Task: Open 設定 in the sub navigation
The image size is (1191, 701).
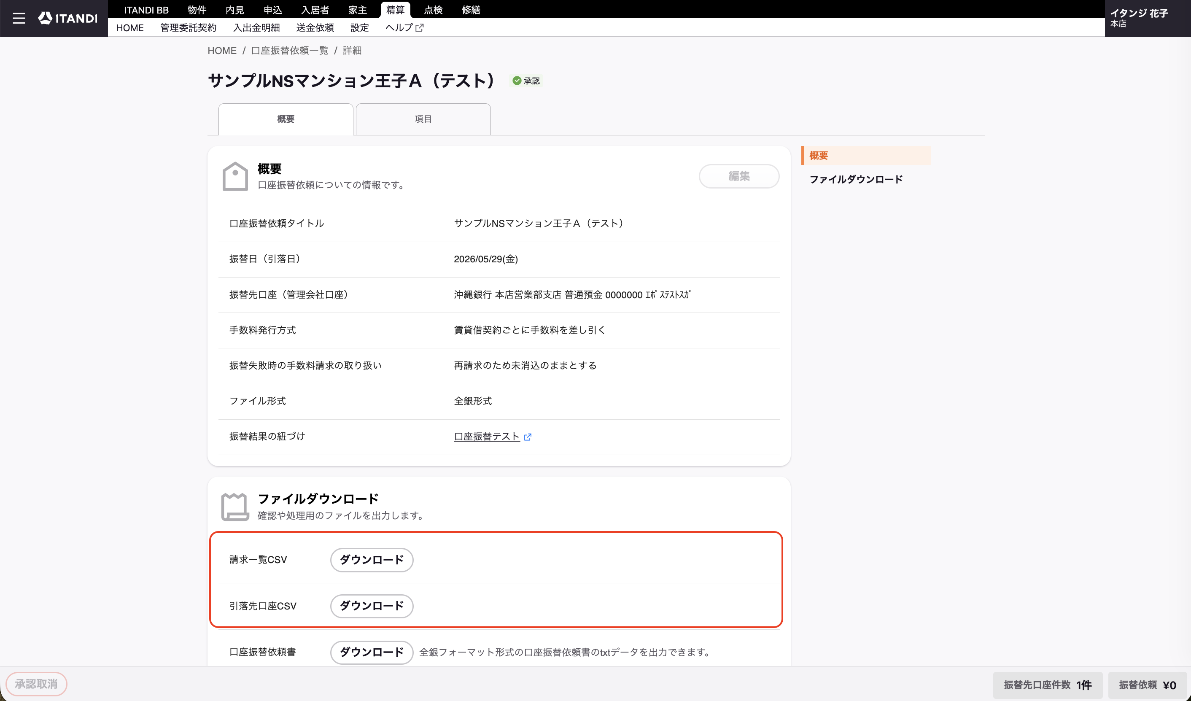Action: click(360, 28)
